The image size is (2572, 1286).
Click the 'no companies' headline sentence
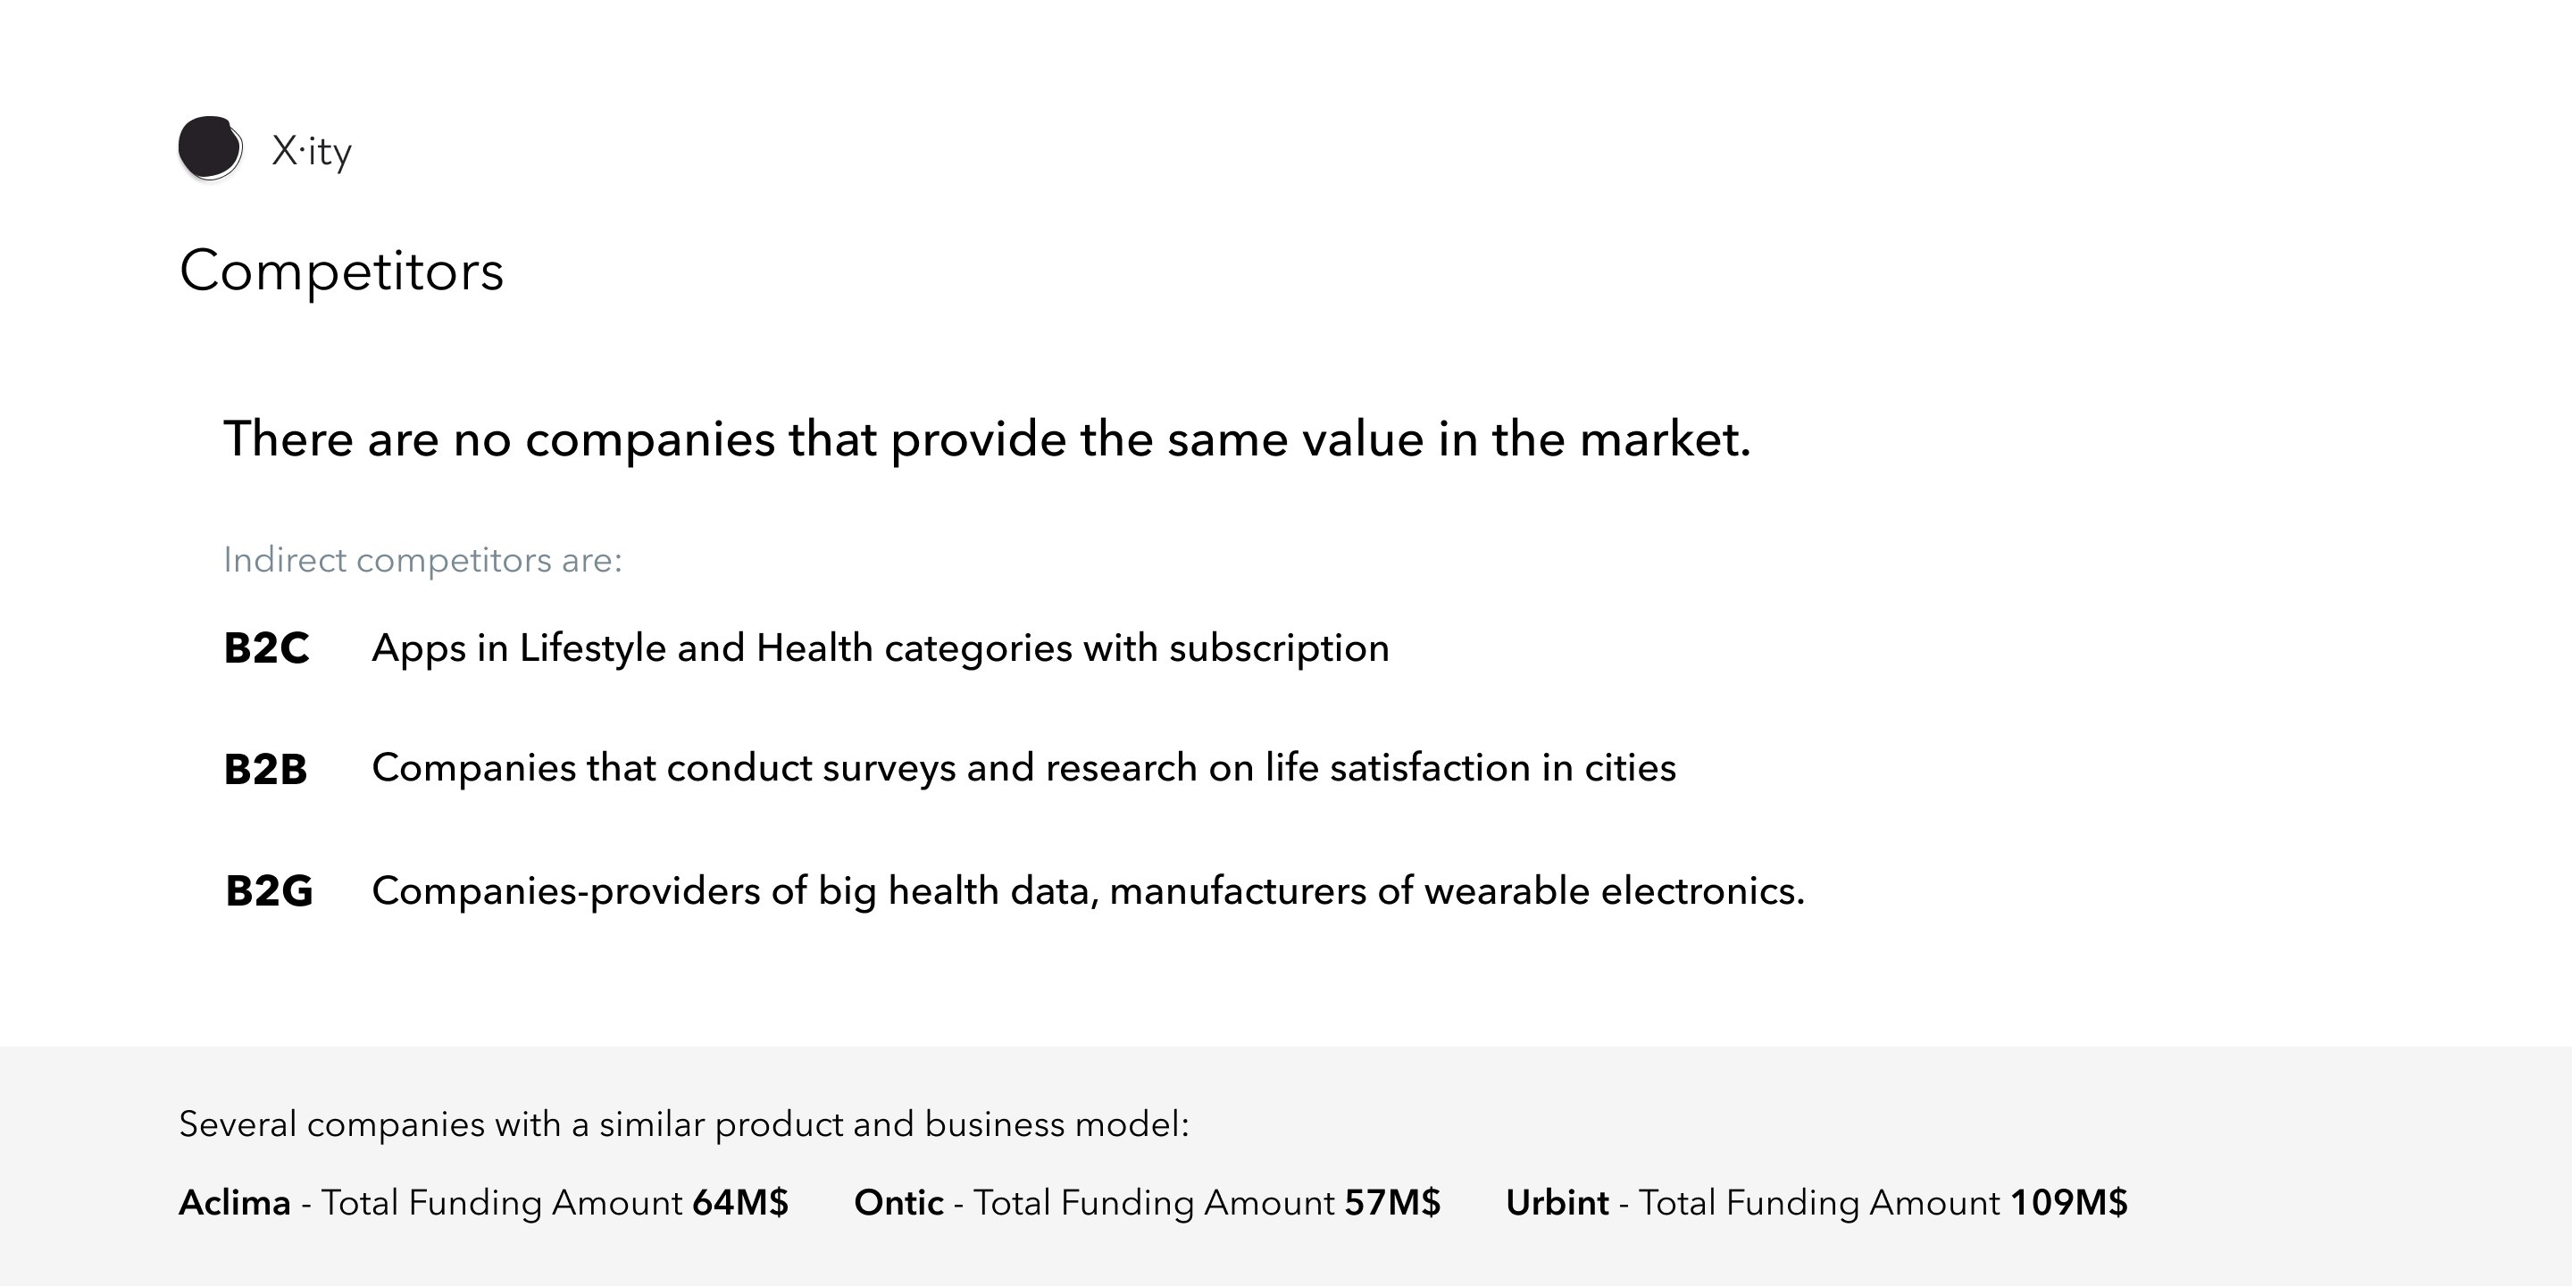pyautogui.click(x=987, y=439)
